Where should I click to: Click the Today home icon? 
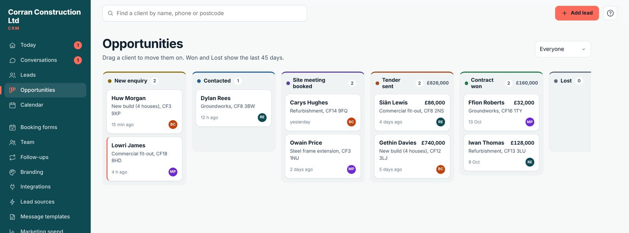13,45
